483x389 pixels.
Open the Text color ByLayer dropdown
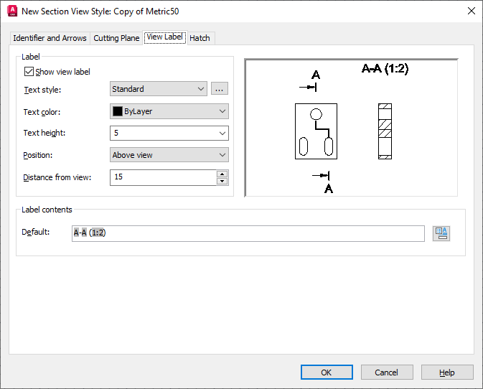click(x=169, y=111)
